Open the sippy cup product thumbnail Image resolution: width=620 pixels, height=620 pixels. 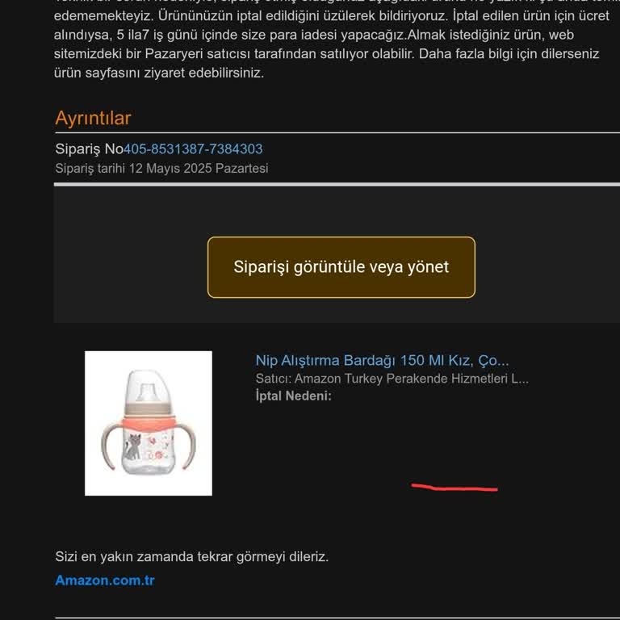[x=149, y=423]
